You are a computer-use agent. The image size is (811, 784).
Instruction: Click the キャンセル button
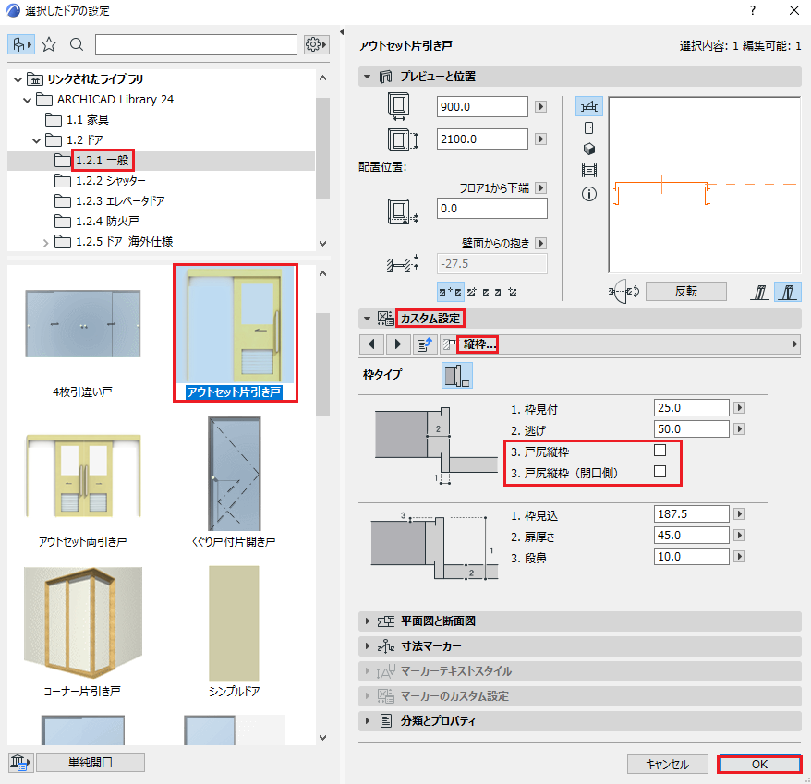click(667, 765)
